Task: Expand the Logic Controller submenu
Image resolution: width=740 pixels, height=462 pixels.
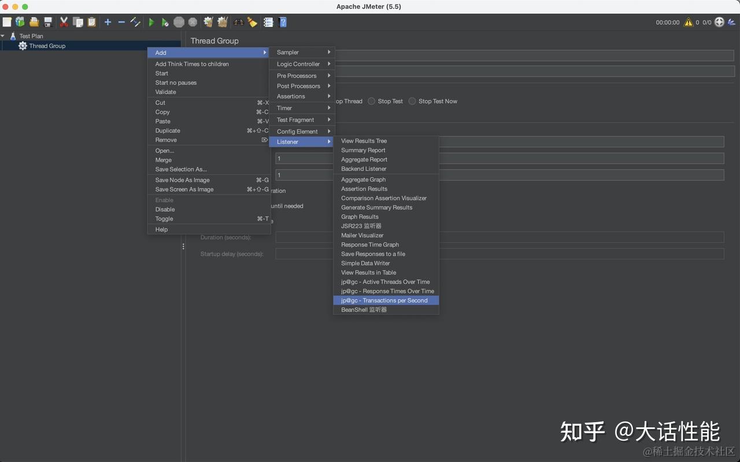Action: (301, 64)
